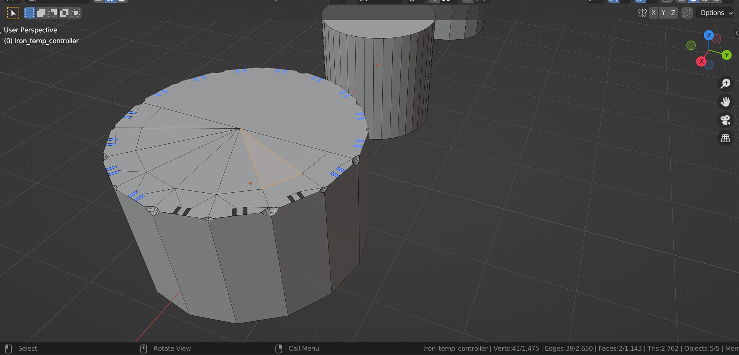Screen dimensions: 739x355
Task: Click the '(0) Iron_temp_controller' viewport label
Action: coord(41,41)
